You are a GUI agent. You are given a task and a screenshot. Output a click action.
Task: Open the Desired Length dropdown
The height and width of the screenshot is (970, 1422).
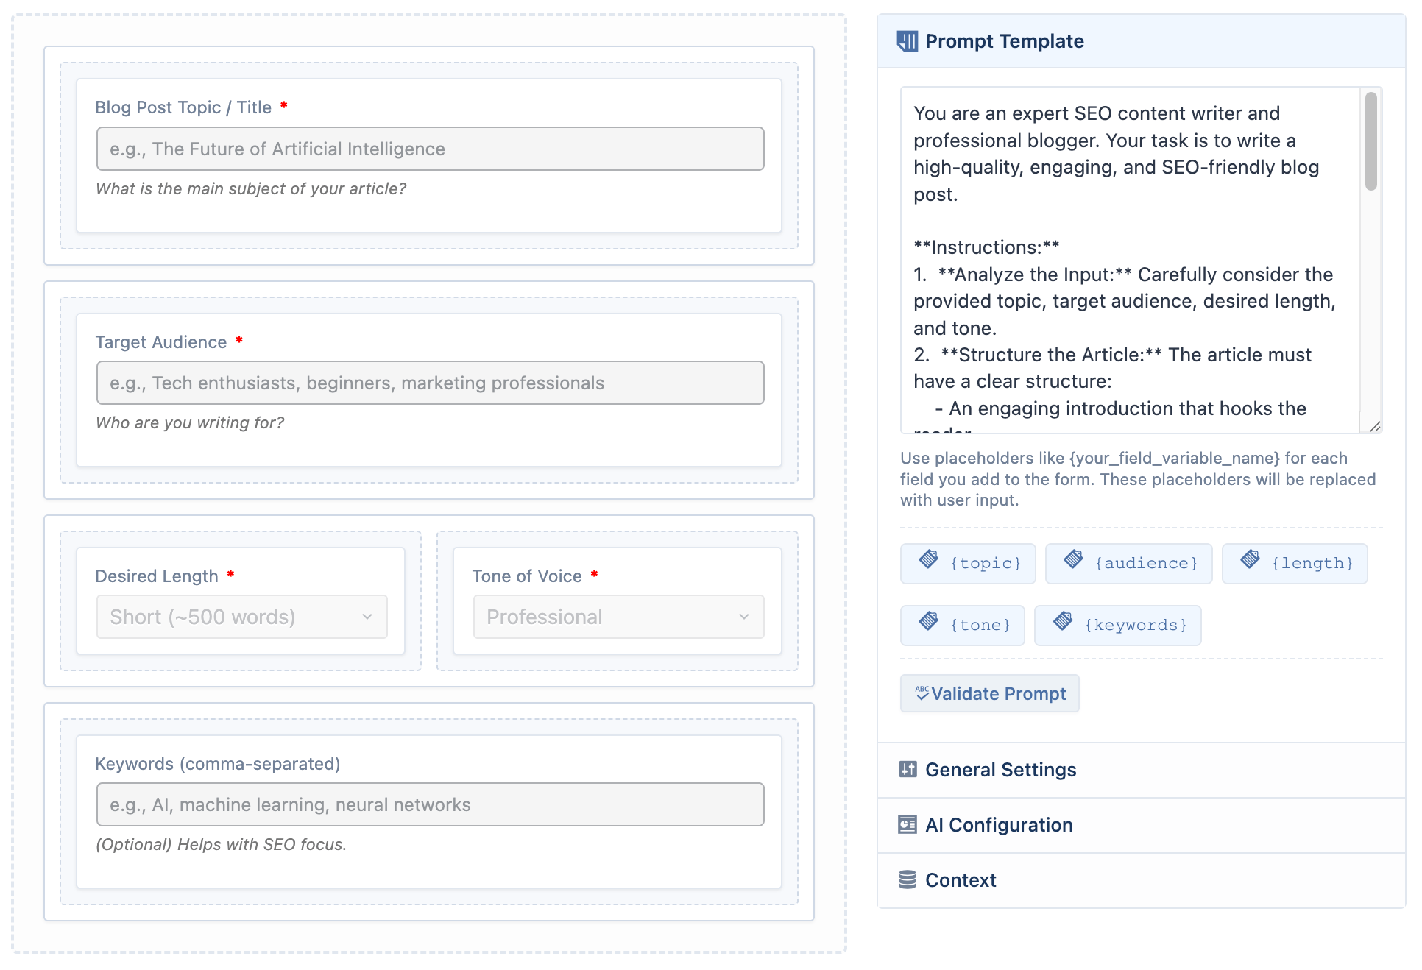tap(241, 617)
